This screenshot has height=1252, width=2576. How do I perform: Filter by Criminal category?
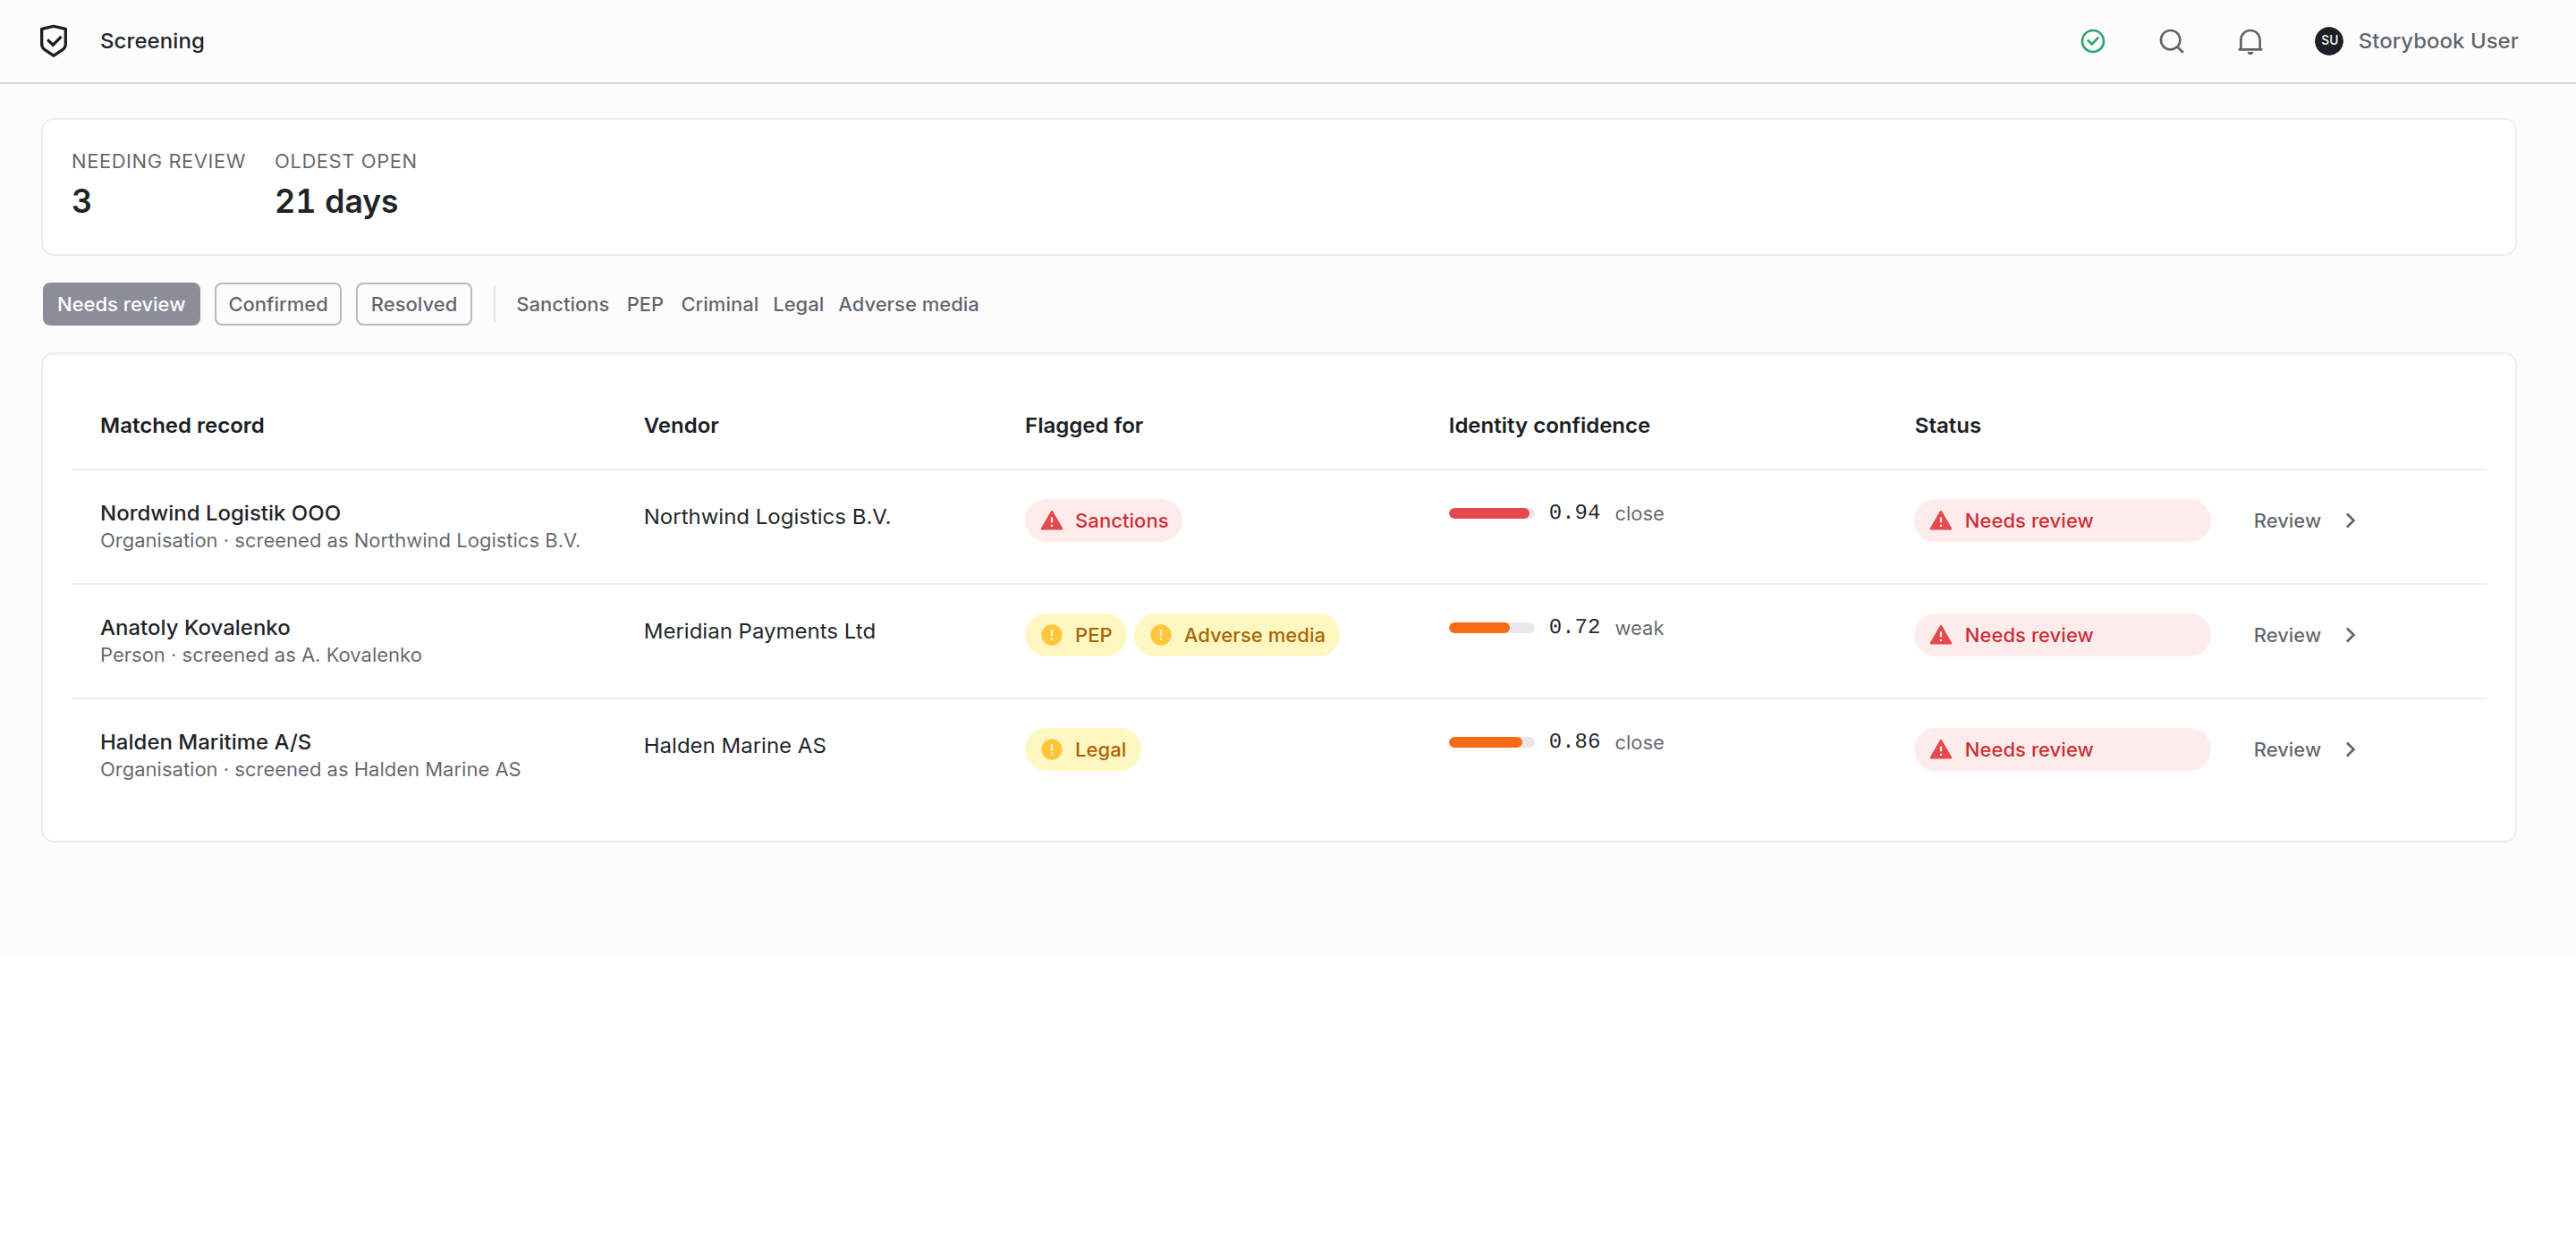tap(719, 304)
